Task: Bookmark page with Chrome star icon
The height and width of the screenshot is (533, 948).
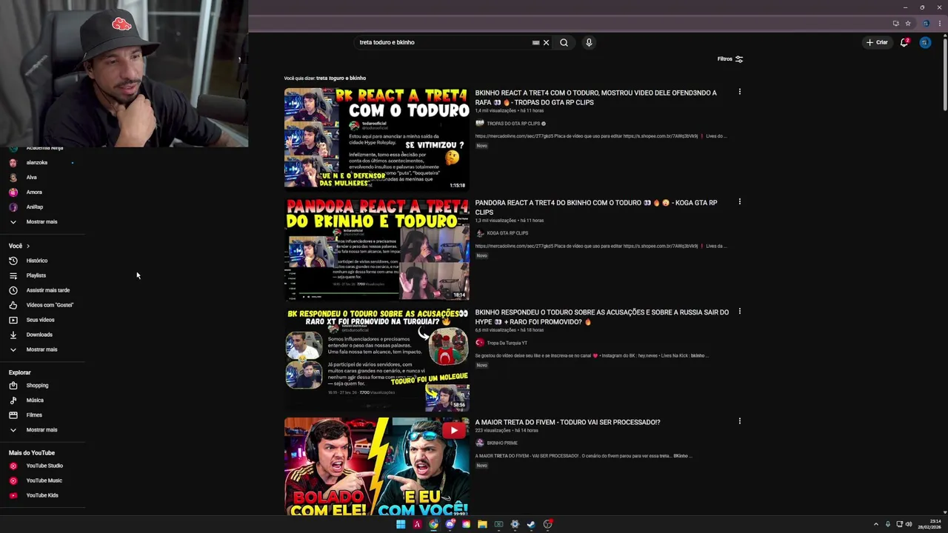Action: click(908, 23)
